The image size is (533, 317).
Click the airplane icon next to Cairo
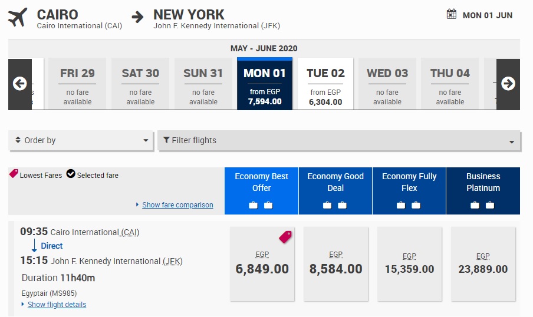tap(18, 17)
